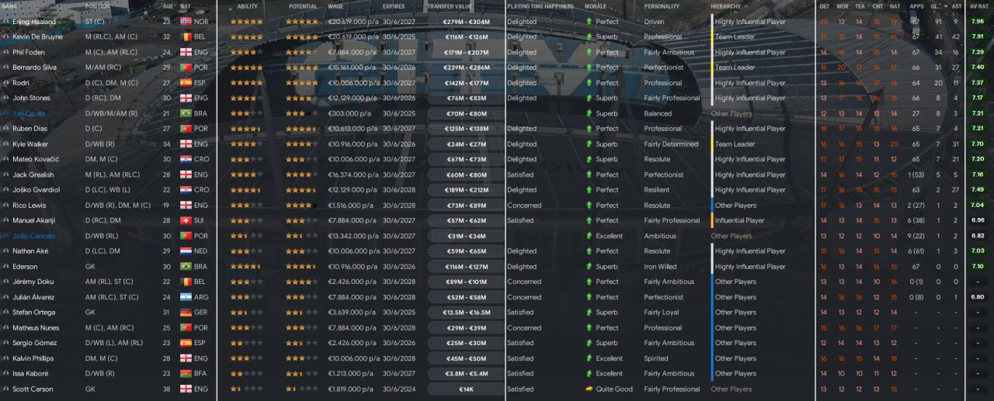Click Stefan Ortega's Fairly Loyal personality

click(662, 313)
